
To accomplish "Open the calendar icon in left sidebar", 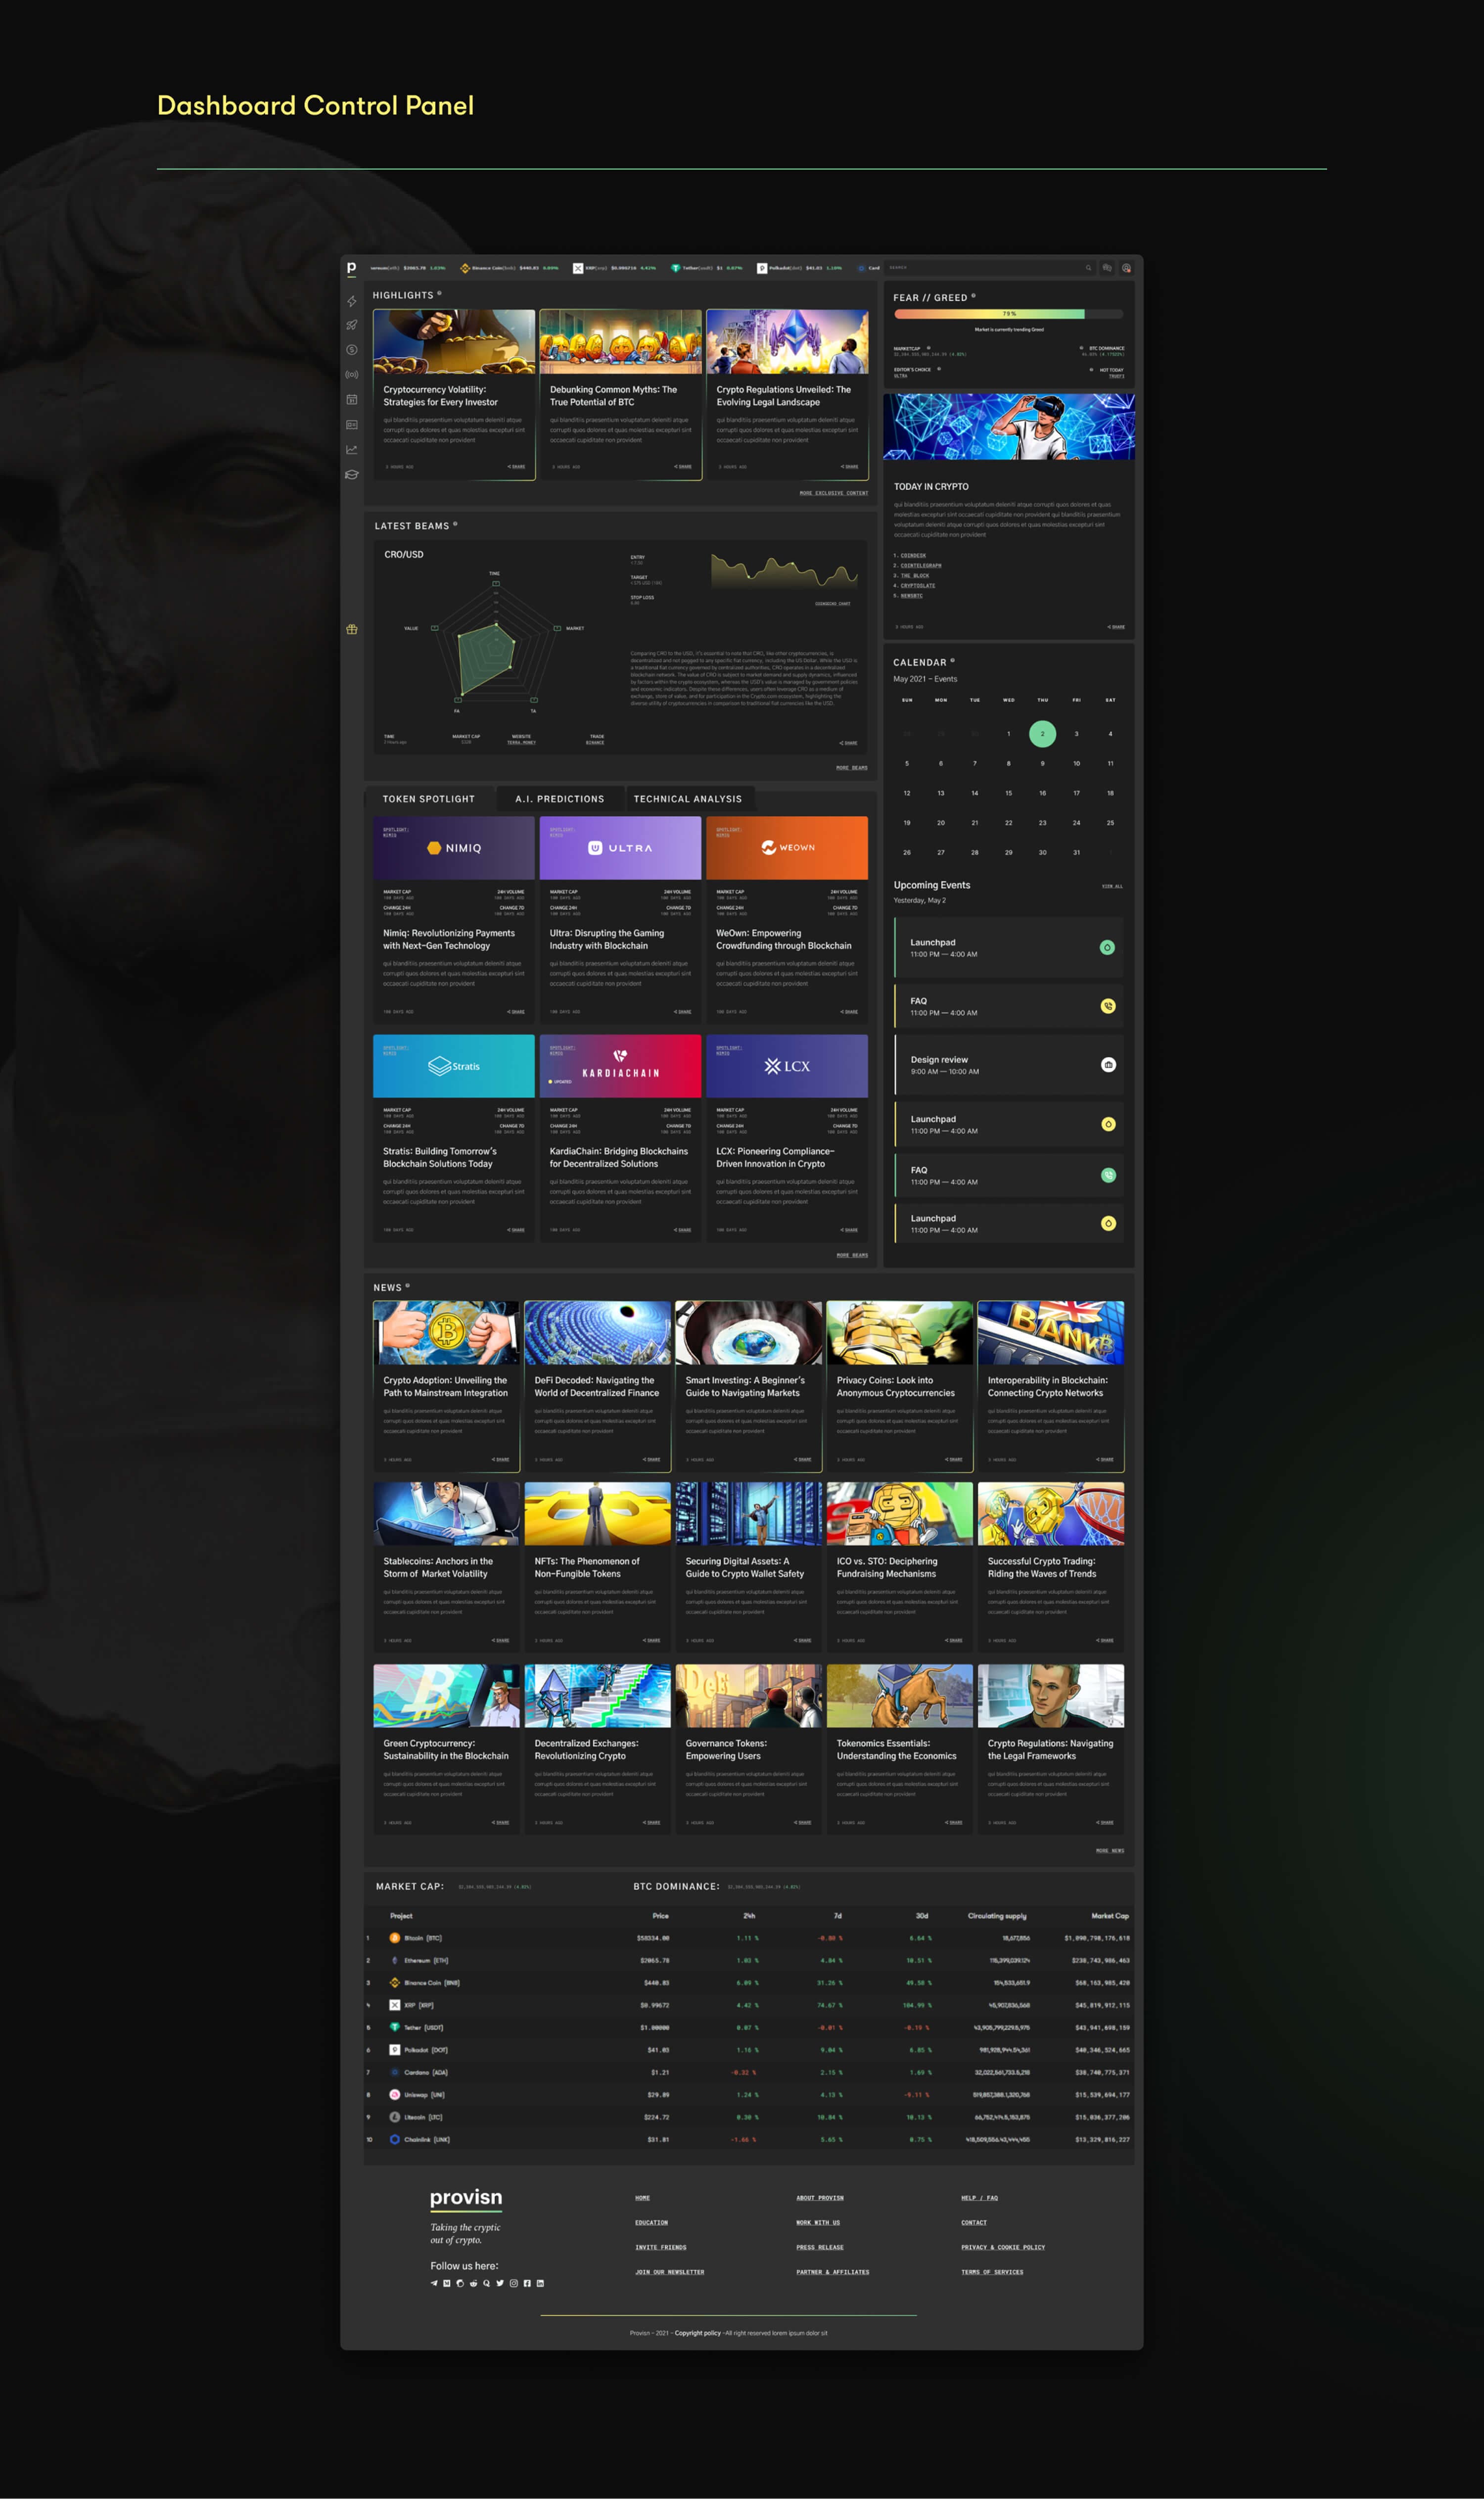I will point(352,400).
